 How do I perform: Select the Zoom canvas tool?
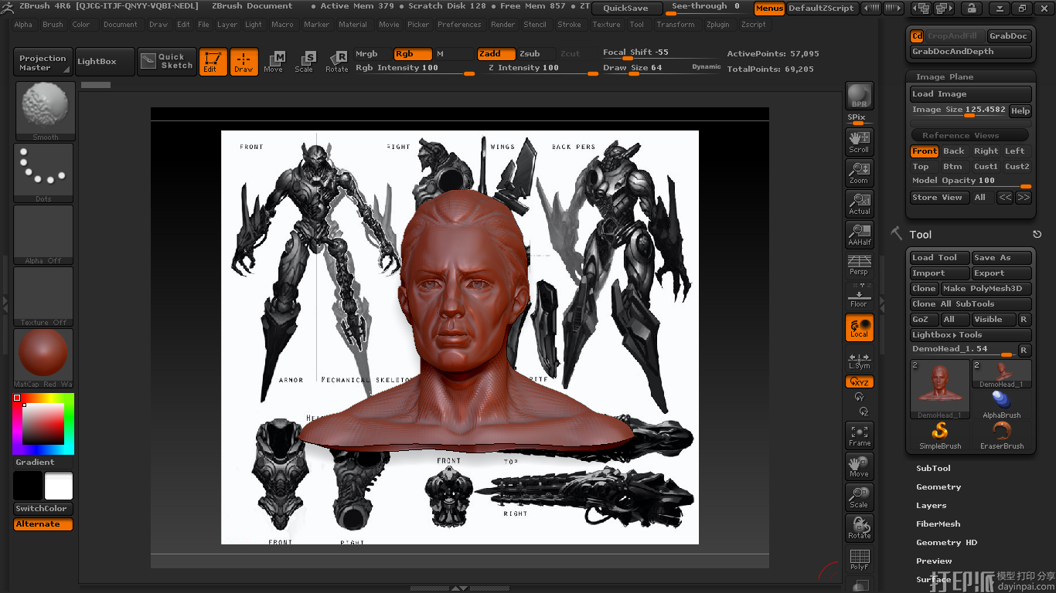860,172
